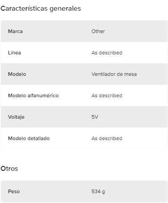
Task: Select the Modelo label
Action: pos(17,74)
